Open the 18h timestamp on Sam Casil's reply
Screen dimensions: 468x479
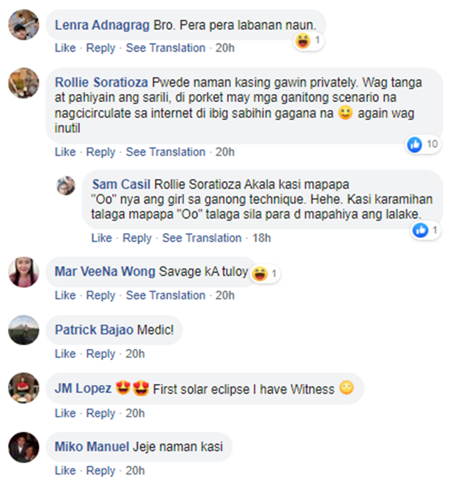pyautogui.click(x=261, y=238)
